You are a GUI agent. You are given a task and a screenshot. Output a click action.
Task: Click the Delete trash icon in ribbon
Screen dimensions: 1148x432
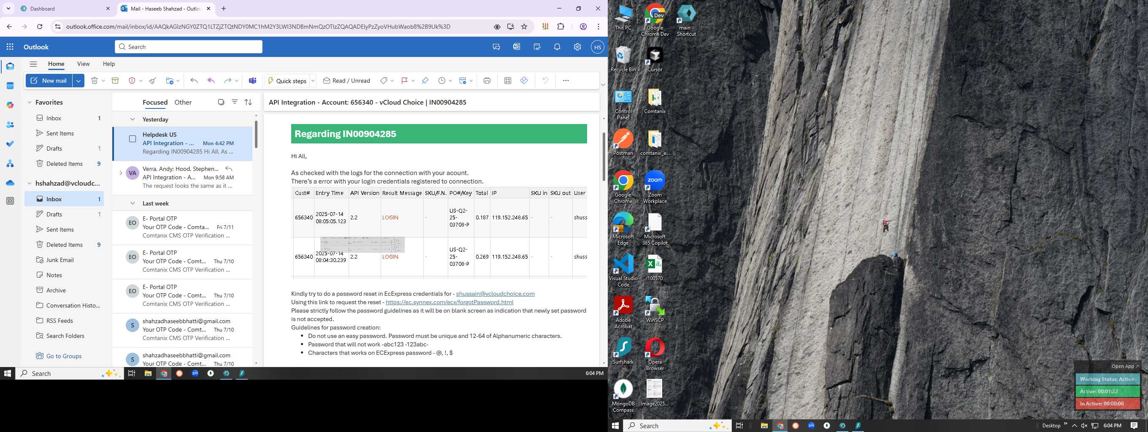[94, 81]
